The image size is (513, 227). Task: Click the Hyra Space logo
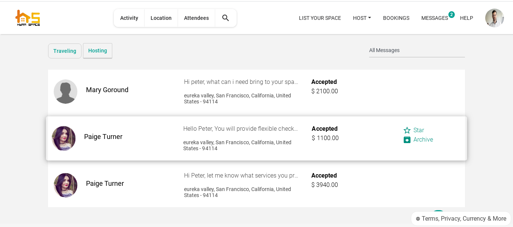(27, 18)
